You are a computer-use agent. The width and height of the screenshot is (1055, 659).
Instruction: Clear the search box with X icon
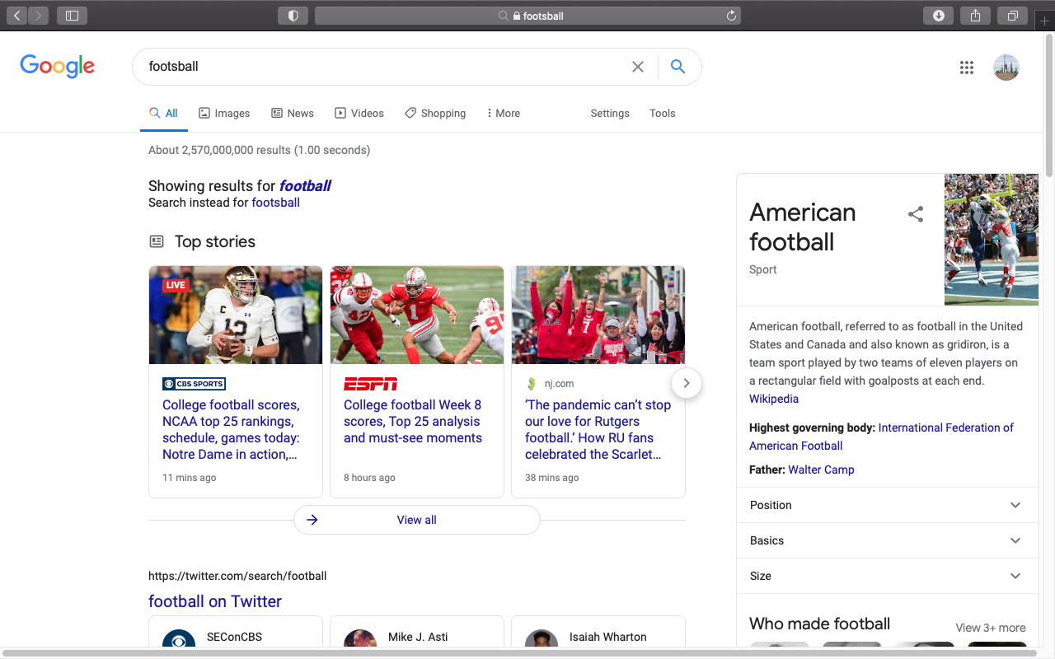click(x=638, y=67)
